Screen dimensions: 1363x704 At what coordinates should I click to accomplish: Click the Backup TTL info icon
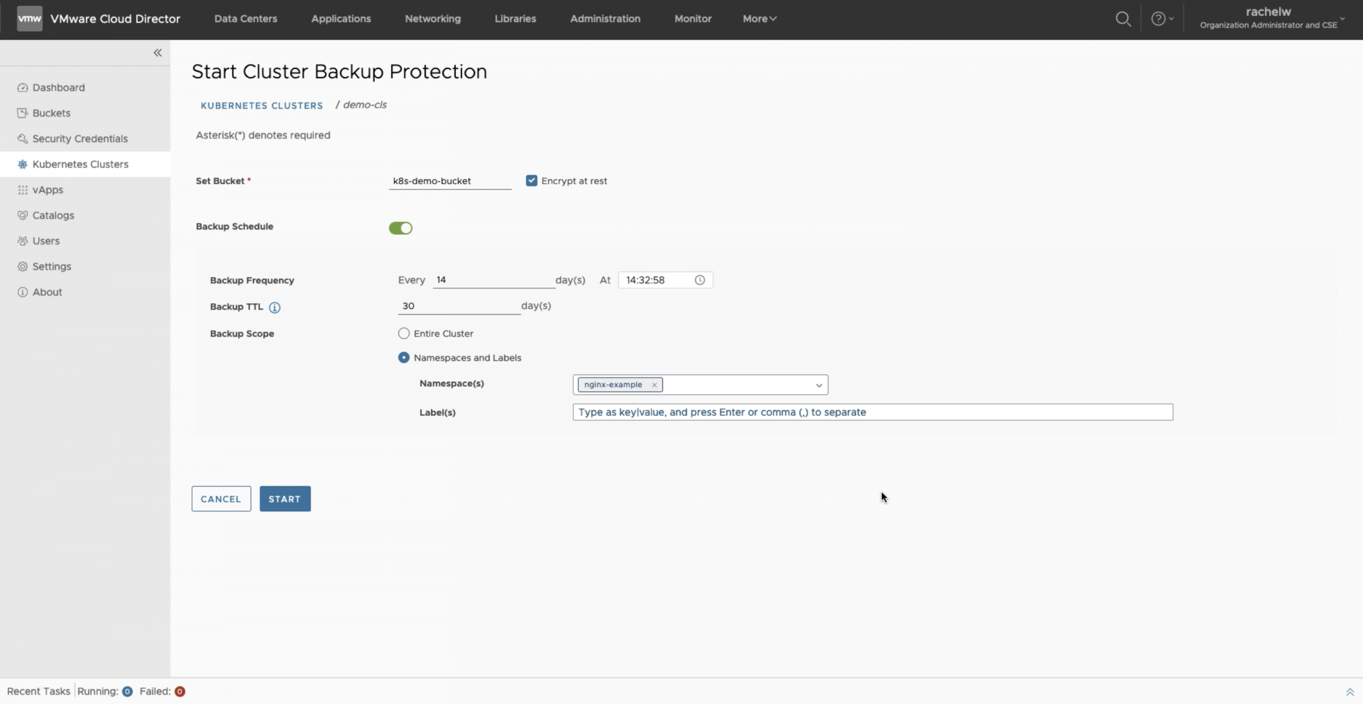[x=274, y=307]
